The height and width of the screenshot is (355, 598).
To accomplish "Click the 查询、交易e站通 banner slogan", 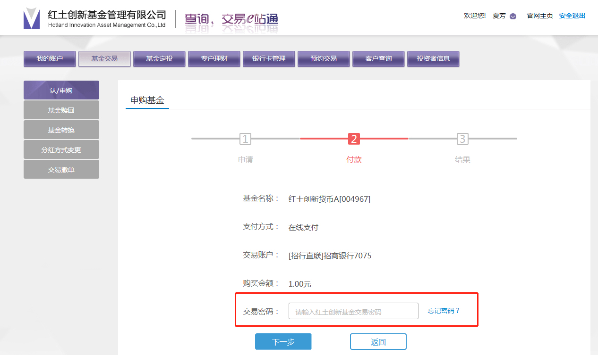I will [x=231, y=19].
